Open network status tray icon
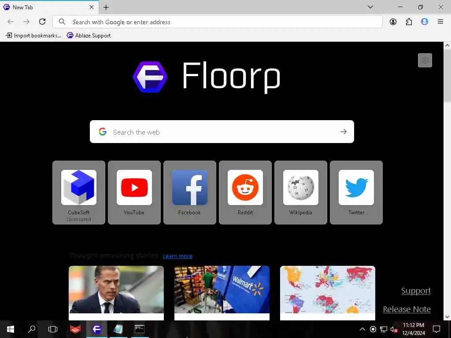451x338 pixels. (384, 329)
